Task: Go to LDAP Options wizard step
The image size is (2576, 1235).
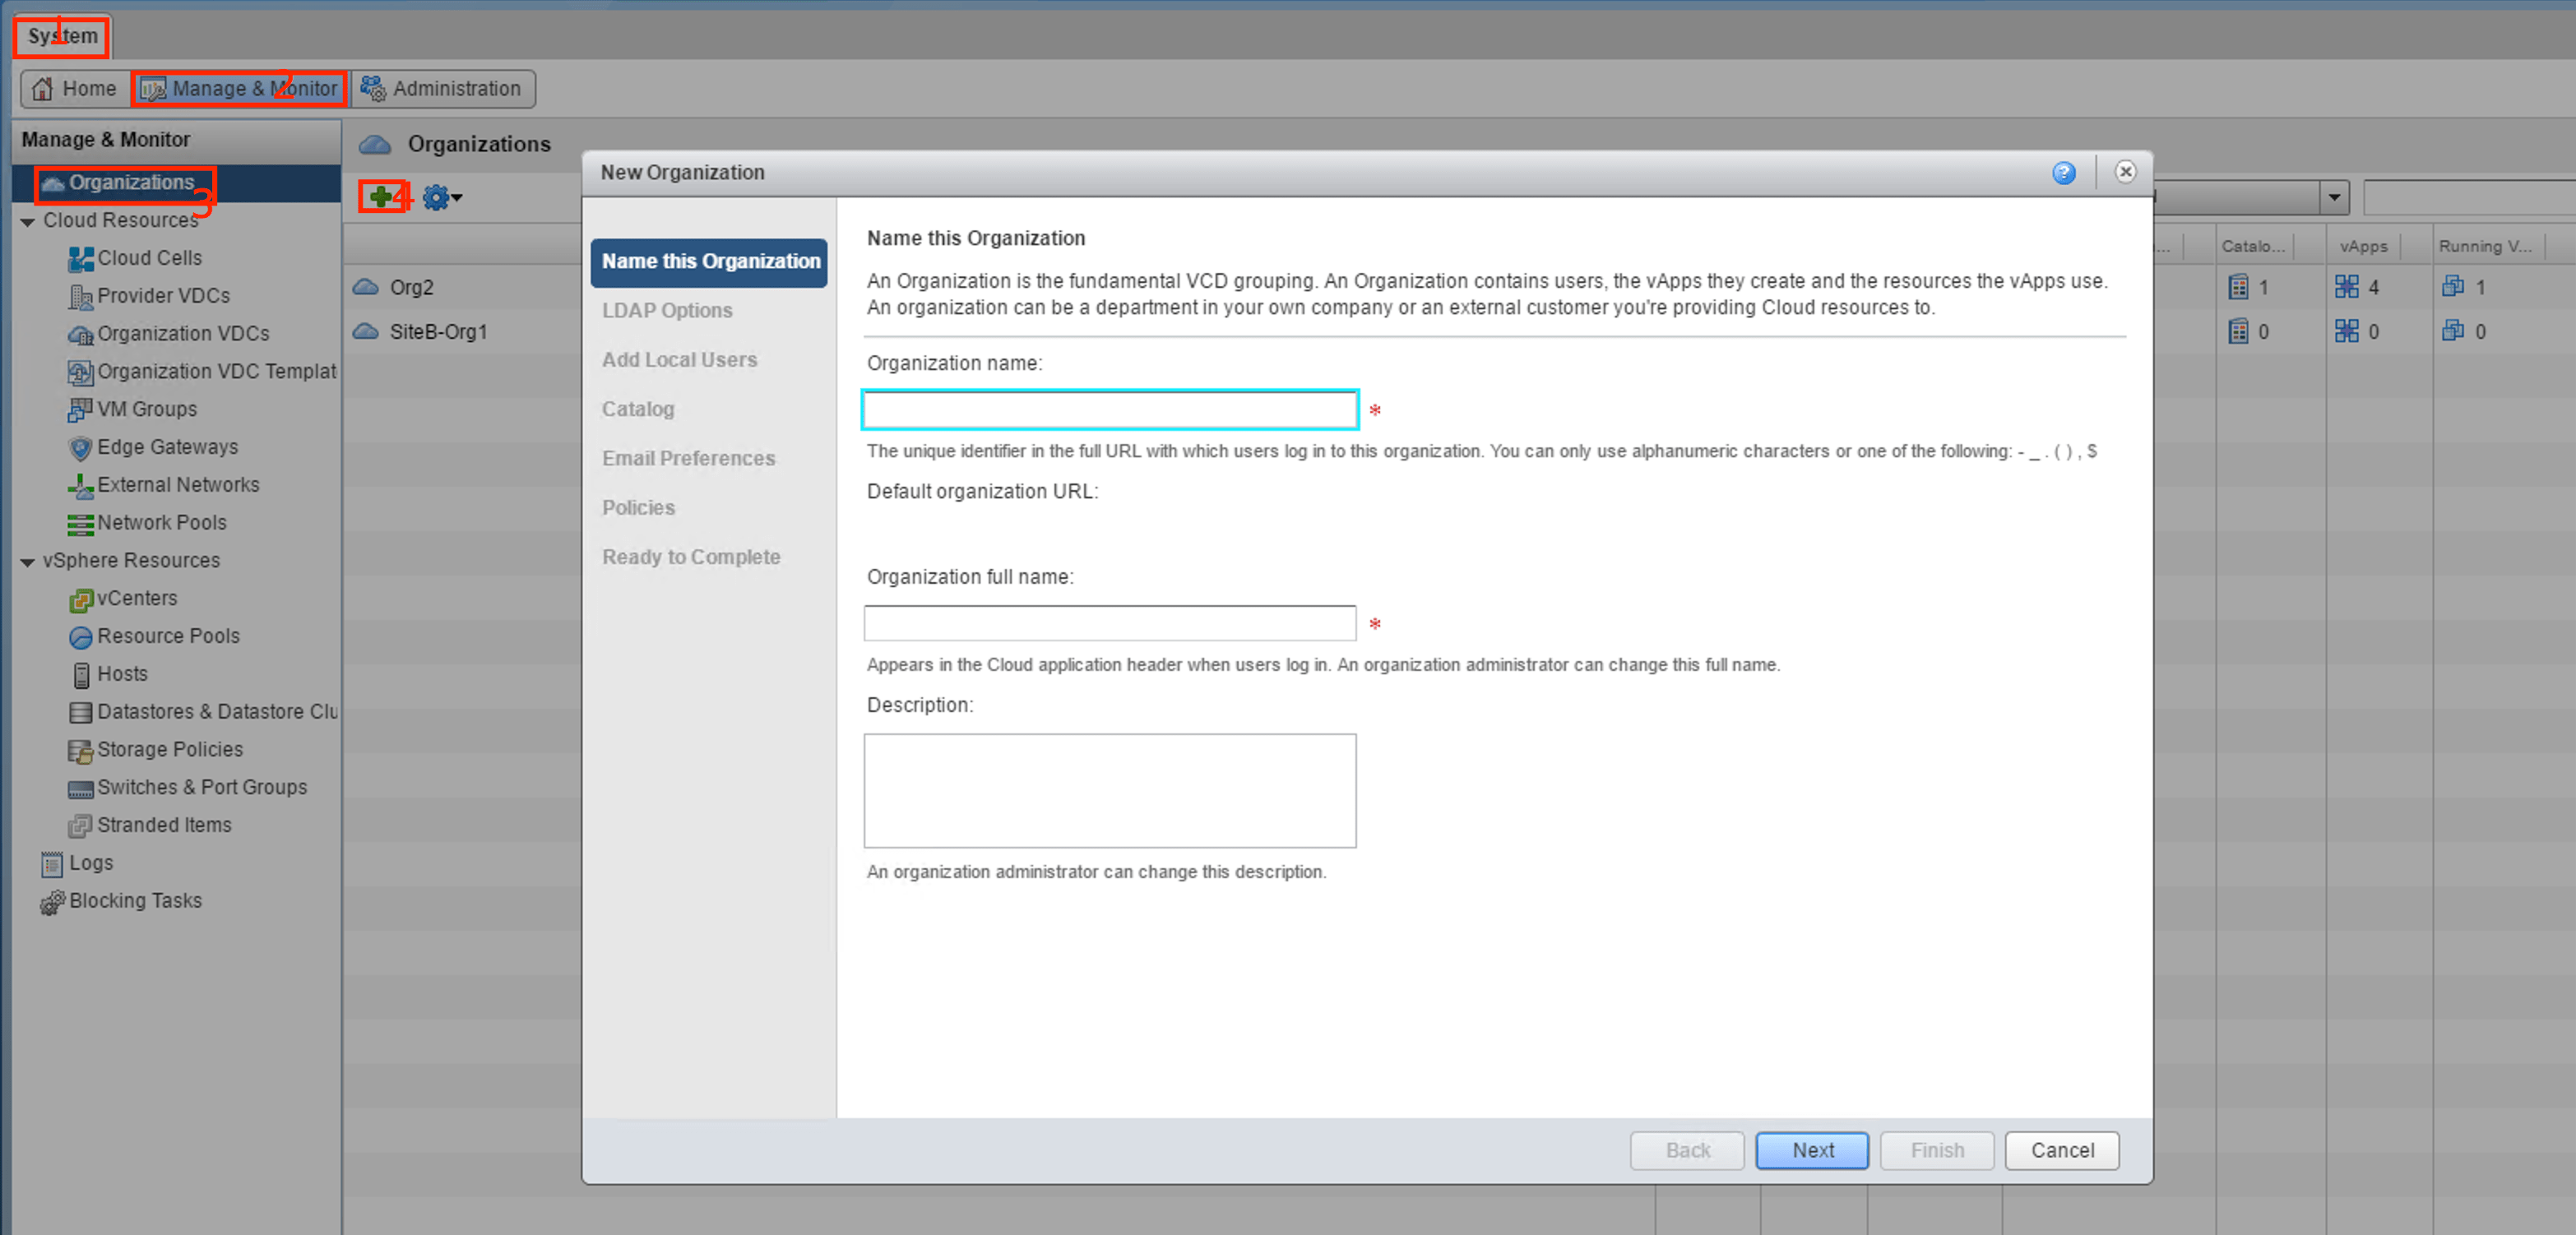Action: coord(667,311)
